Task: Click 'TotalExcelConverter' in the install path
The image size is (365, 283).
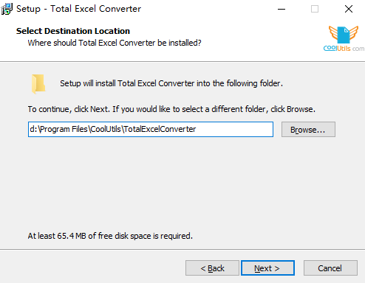Action: tap(160, 129)
